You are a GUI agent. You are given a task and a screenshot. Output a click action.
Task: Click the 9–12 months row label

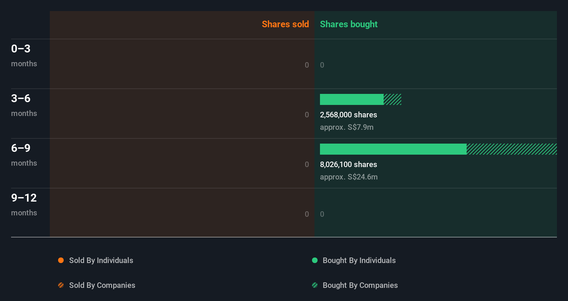[24, 205]
